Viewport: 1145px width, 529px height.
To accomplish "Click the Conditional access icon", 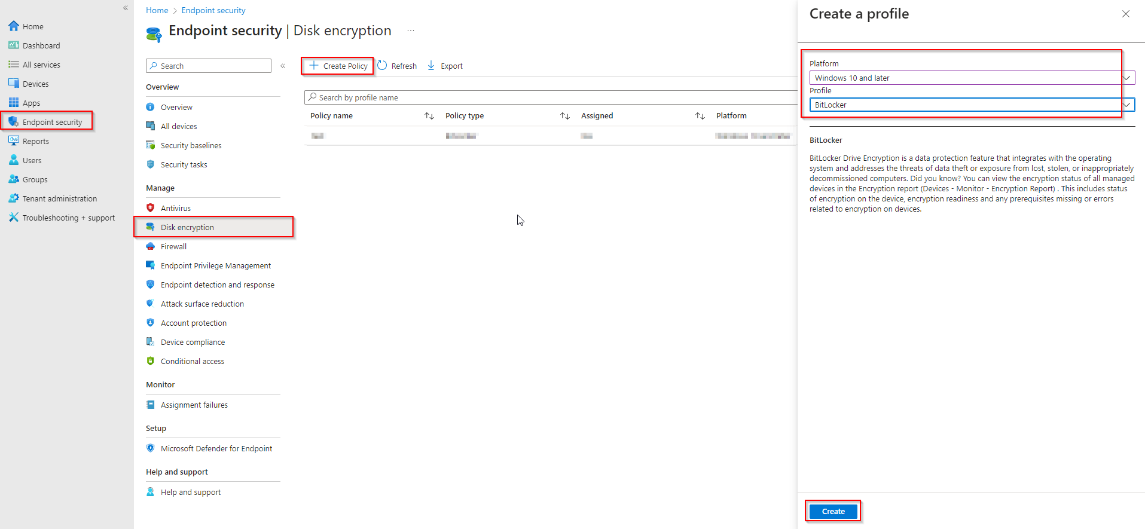I will tap(151, 361).
